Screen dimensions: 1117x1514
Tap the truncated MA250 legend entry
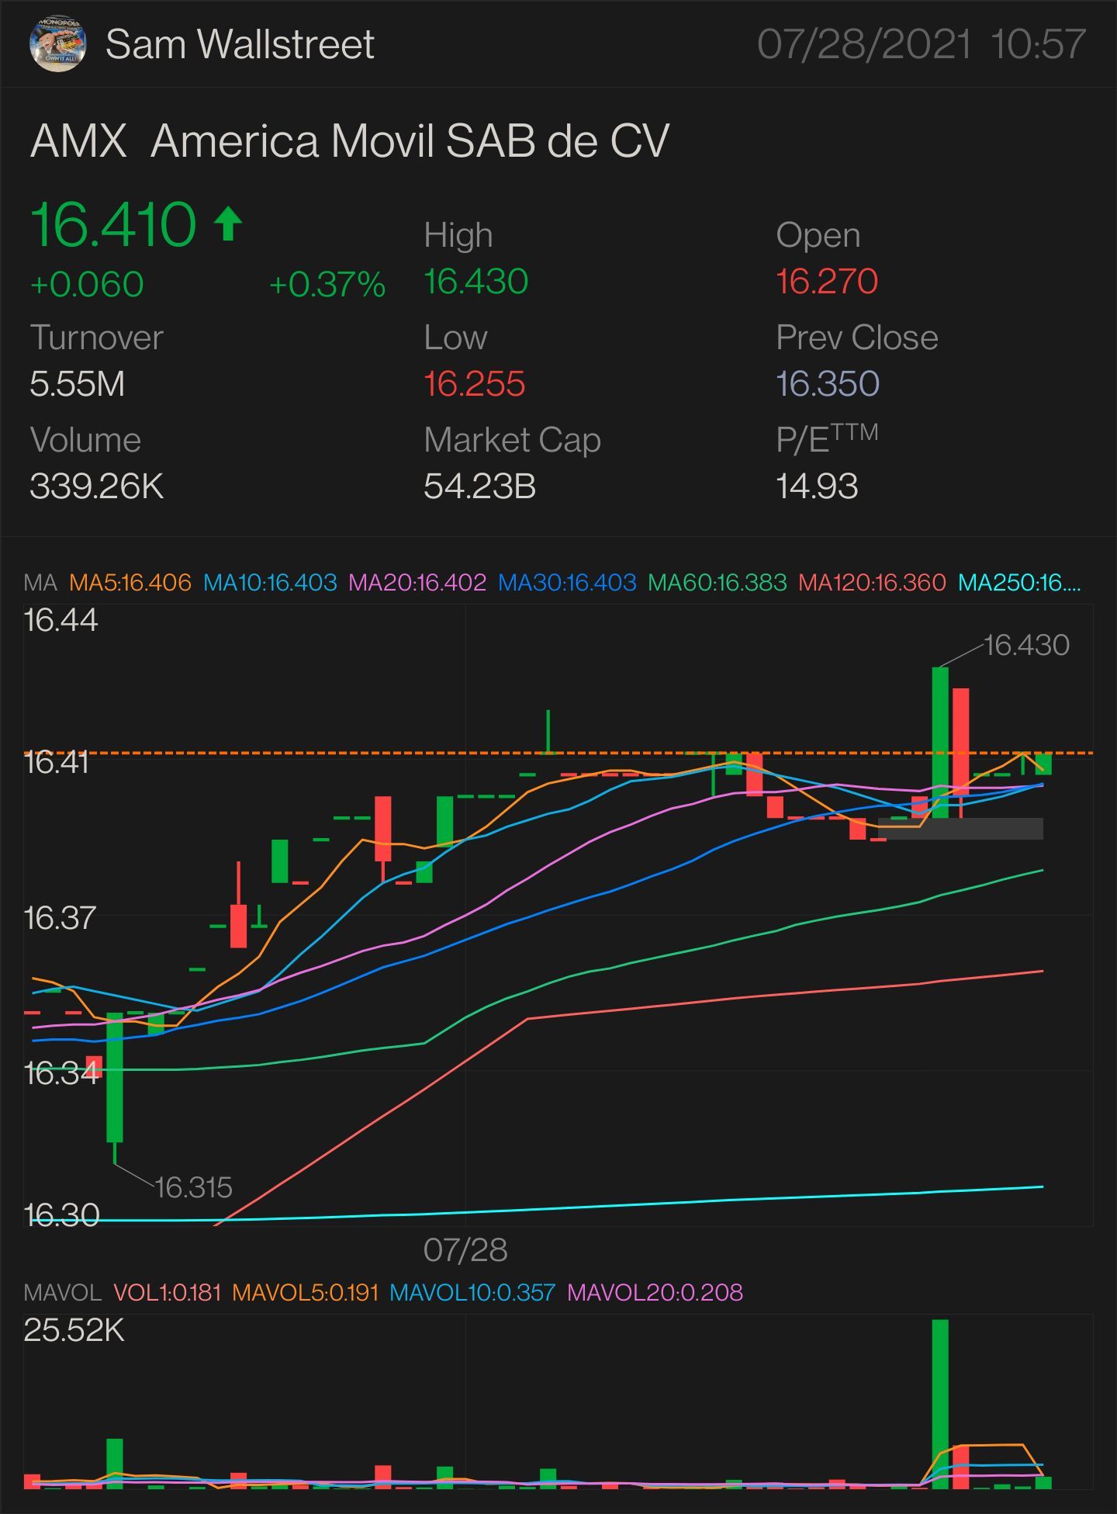(x=1019, y=583)
